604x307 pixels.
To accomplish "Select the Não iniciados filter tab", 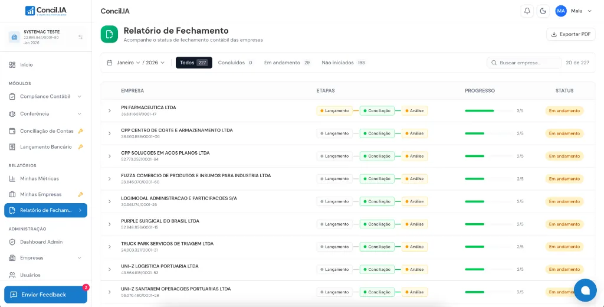I will click(x=343, y=63).
